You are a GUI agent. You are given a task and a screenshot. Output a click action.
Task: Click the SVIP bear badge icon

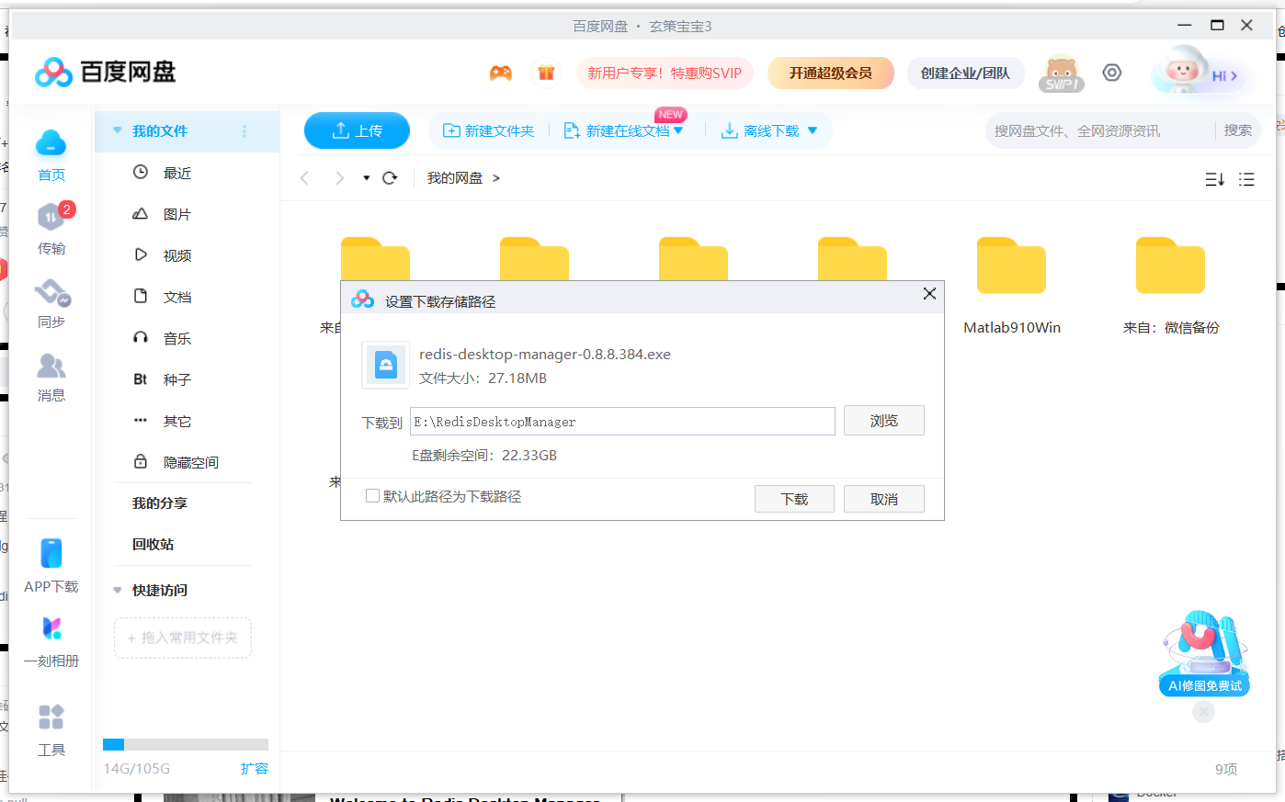click(x=1062, y=73)
